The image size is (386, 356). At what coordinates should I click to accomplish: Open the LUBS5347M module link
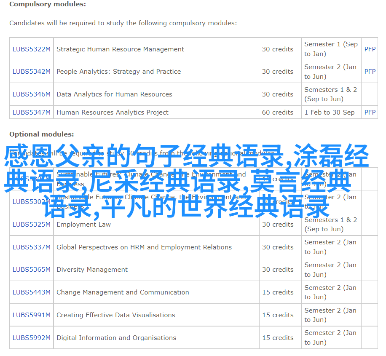[x=31, y=112]
